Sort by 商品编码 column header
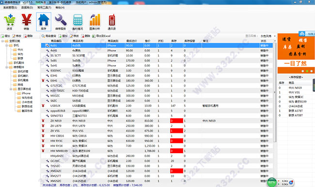The image size is (315, 187). 56,41
